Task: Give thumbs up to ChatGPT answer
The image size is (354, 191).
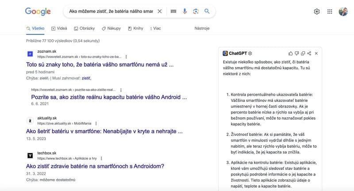Action: pyautogui.click(x=290, y=53)
